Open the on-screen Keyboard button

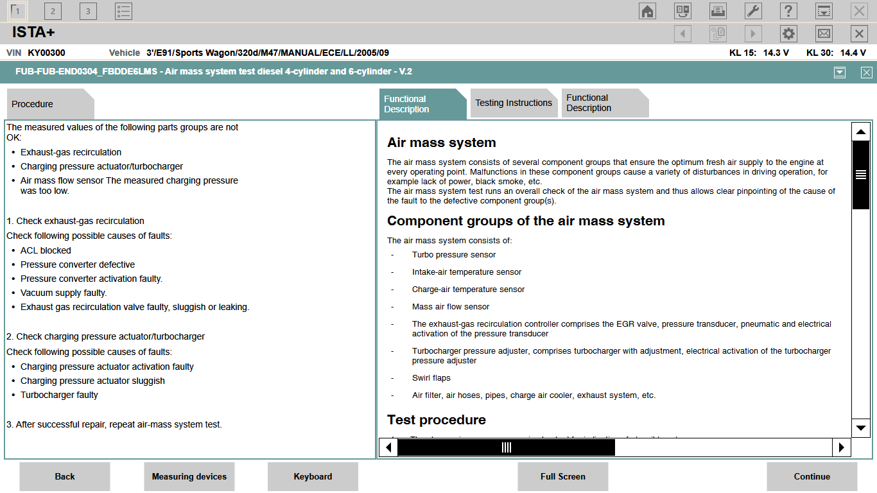pos(313,476)
